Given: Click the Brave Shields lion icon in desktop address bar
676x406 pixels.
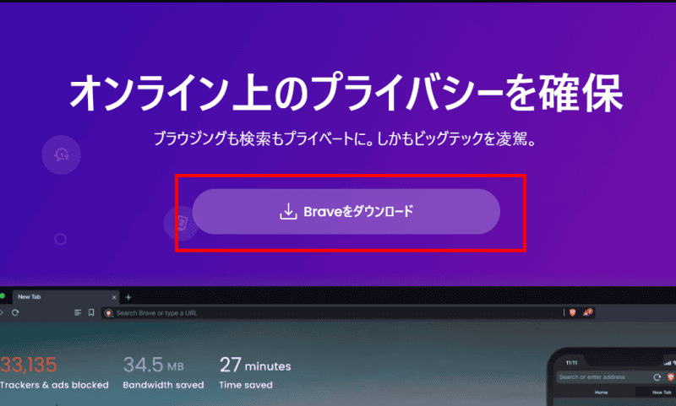Looking at the screenshot, I should tap(572, 312).
